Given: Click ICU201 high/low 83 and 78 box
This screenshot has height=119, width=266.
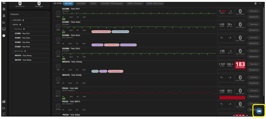Looking at the screenshot, I should [x=226, y=26].
